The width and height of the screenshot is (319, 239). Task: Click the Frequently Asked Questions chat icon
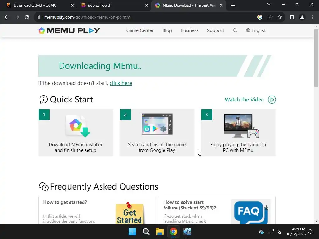(x=44, y=187)
